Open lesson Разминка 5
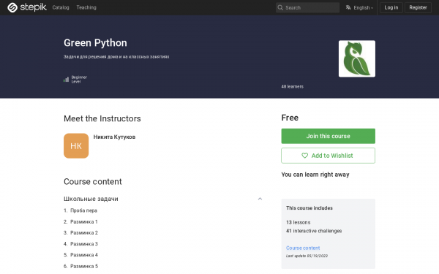 (x=84, y=266)
